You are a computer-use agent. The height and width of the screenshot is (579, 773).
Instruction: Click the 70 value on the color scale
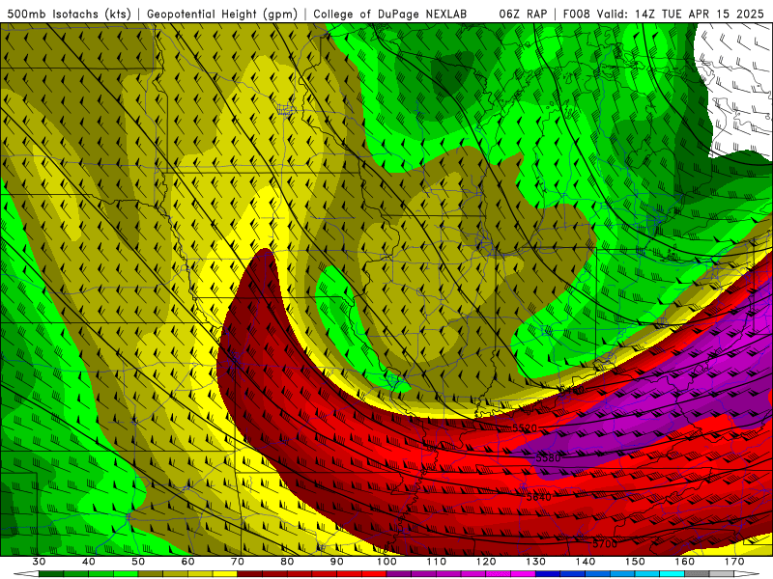(x=238, y=562)
